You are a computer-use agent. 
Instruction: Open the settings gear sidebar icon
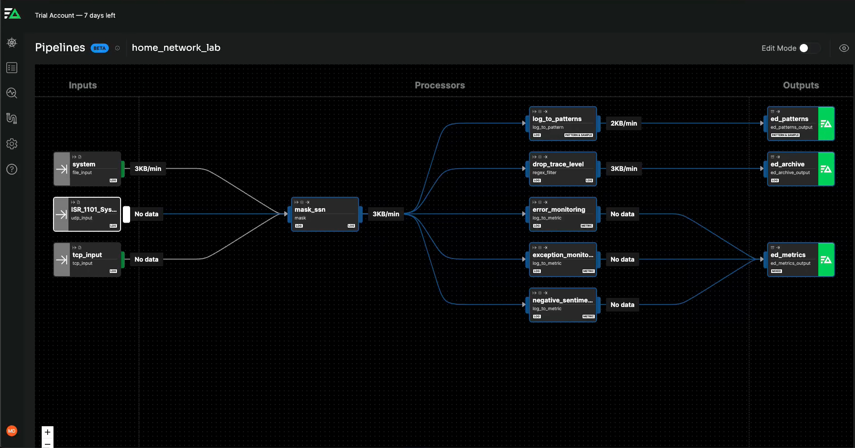coord(12,144)
